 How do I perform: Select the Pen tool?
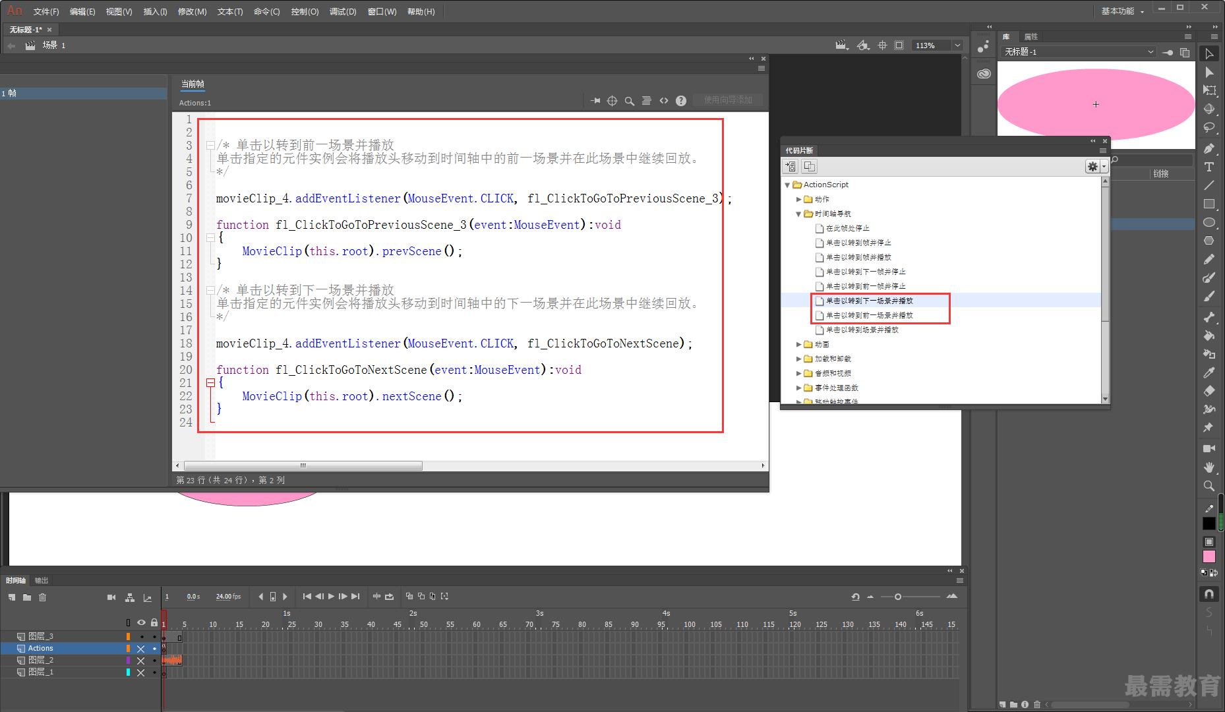[1209, 149]
